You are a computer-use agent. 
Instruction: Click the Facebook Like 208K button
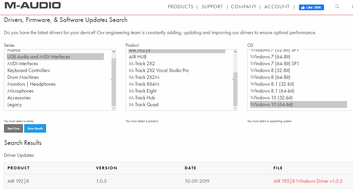pos(311,7)
